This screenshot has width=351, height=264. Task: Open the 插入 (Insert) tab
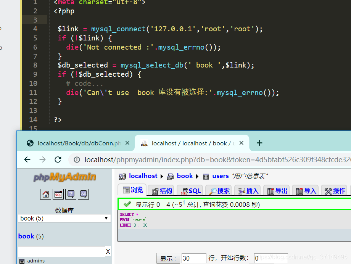point(248,191)
